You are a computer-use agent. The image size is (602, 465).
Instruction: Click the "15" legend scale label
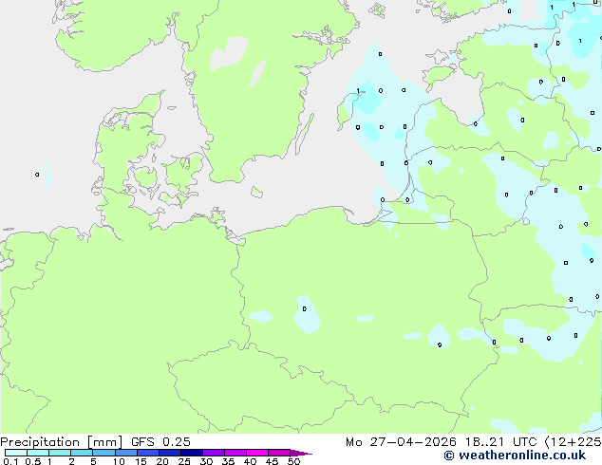(141, 461)
